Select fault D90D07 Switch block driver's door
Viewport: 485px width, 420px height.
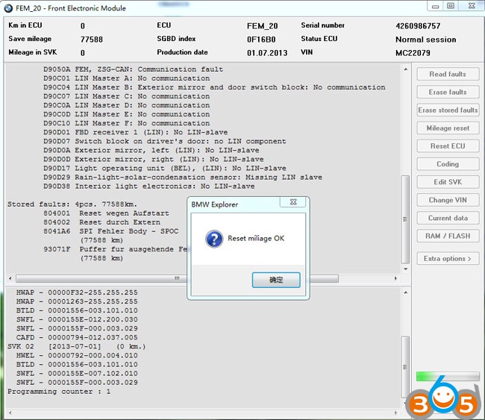click(x=165, y=141)
